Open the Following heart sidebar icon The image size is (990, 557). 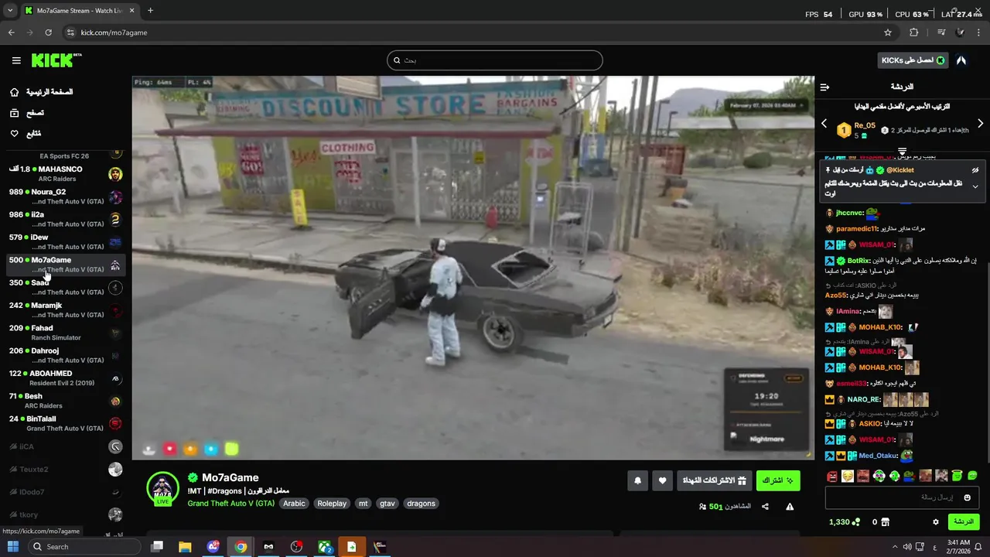coord(14,134)
